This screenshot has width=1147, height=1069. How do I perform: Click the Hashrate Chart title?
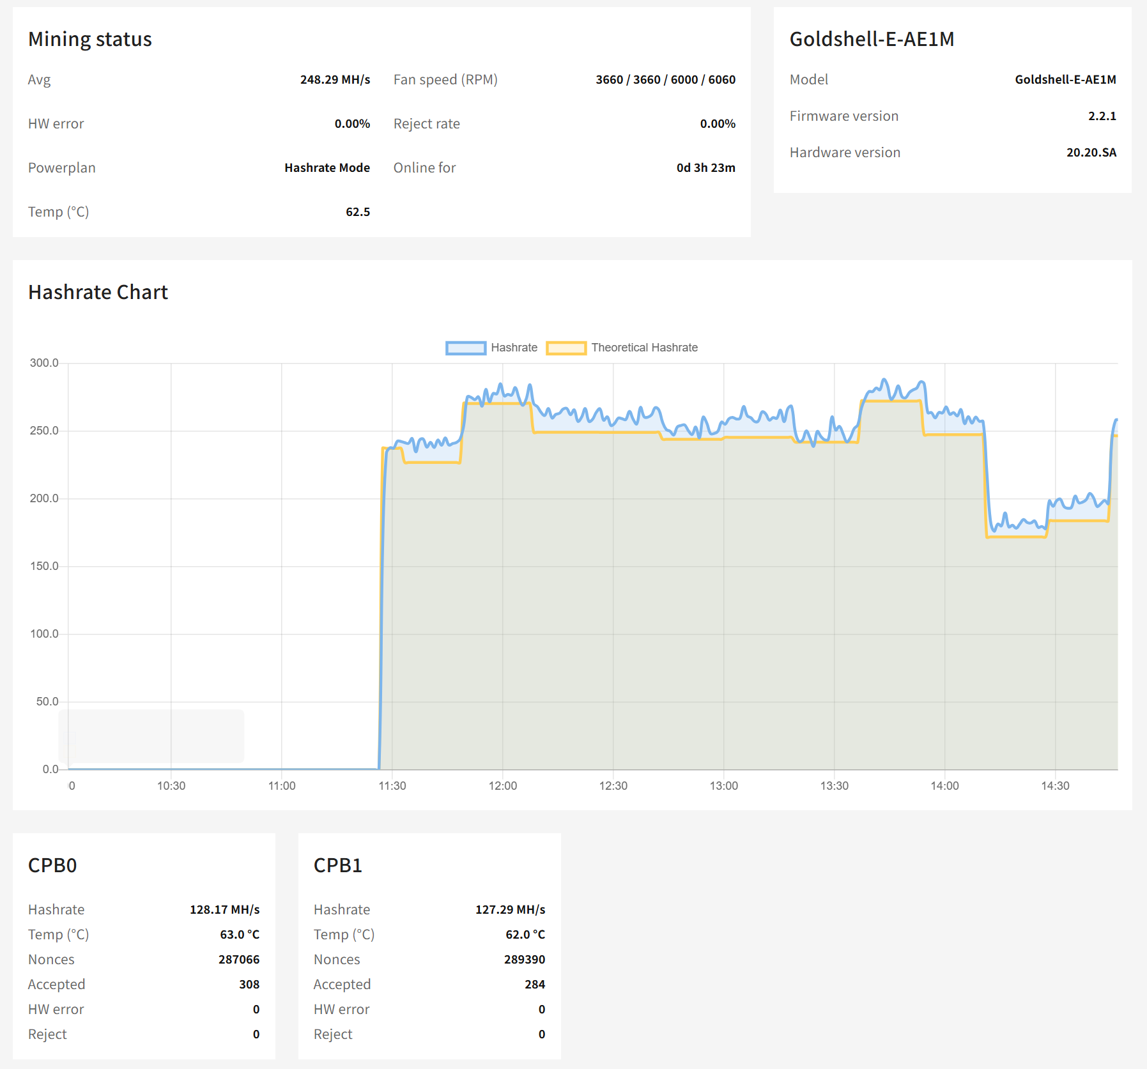tap(98, 292)
